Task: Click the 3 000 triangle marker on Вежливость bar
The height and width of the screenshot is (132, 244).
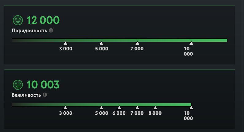Action: tap(65, 108)
